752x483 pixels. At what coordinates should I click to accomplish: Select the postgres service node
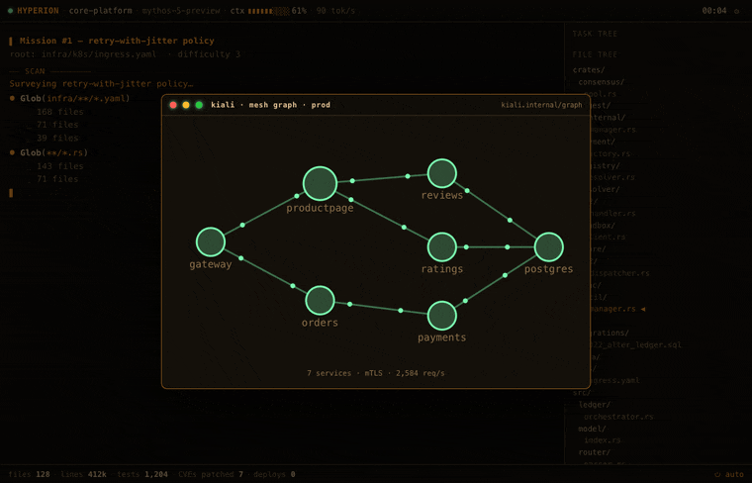(548, 247)
